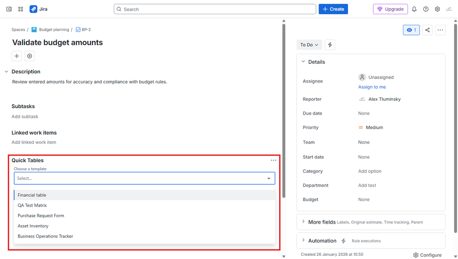
Task: Click the Team None value
Action: click(x=364, y=142)
